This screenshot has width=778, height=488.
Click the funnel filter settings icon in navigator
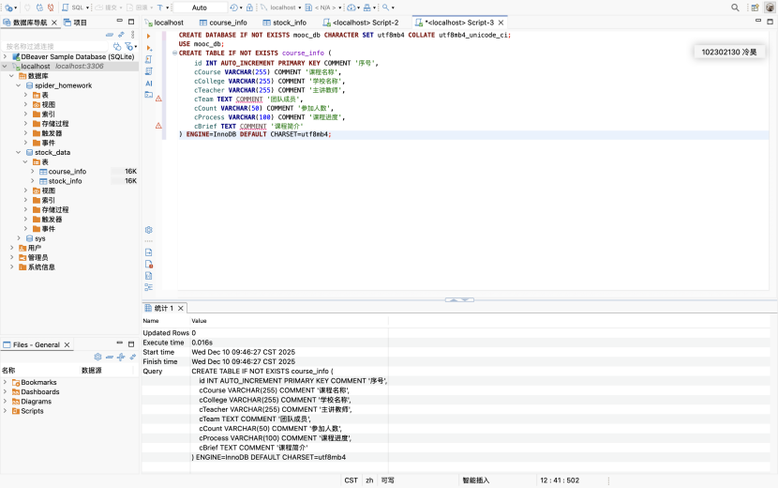pyautogui.click(x=129, y=46)
